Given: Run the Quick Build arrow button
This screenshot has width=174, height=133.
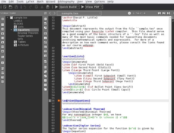Looking at the screenshot, I should tap(56, 7).
